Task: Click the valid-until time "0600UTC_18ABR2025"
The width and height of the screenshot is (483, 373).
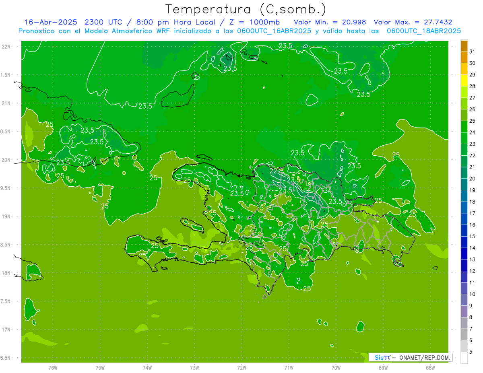Action: (x=424, y=31)
